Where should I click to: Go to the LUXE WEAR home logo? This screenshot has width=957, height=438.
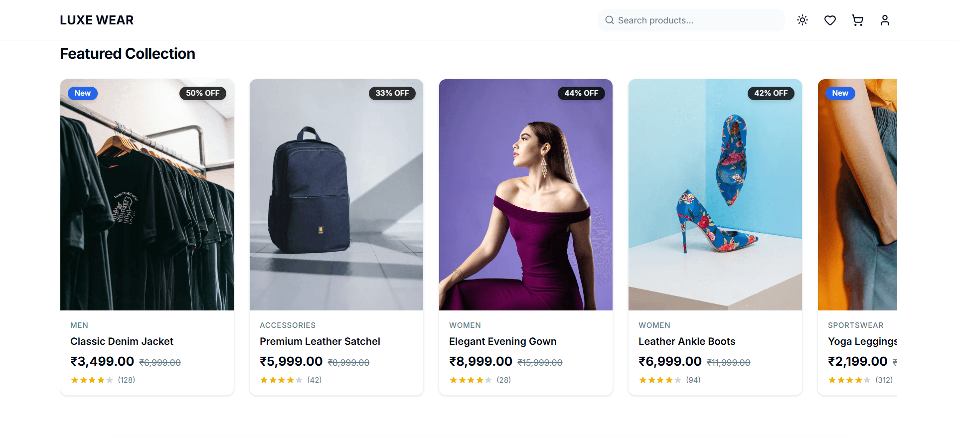tap(97, 20)
